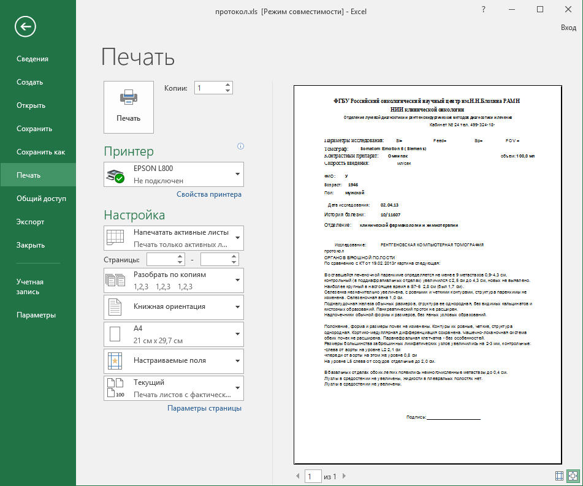Open the Разобрать по копиям collation dropdown

coord(173,280)
